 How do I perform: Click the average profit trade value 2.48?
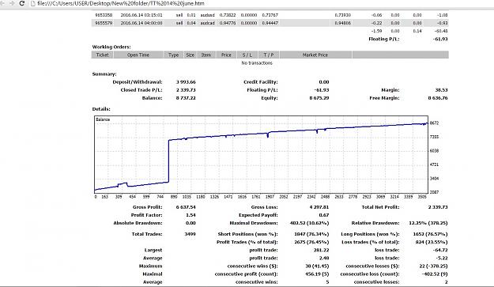click(324, 258)
